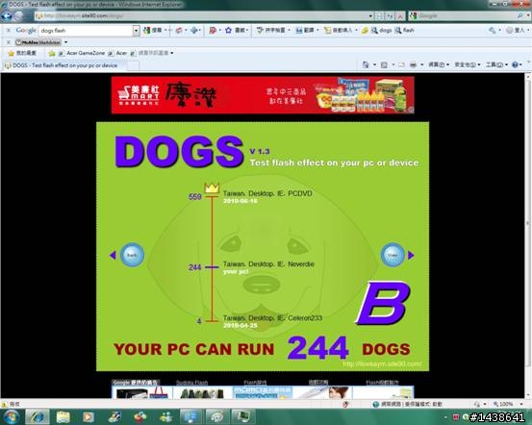Open the address bar history dropdown
Screen dimensions: 532x425
[x=370, y=15]
